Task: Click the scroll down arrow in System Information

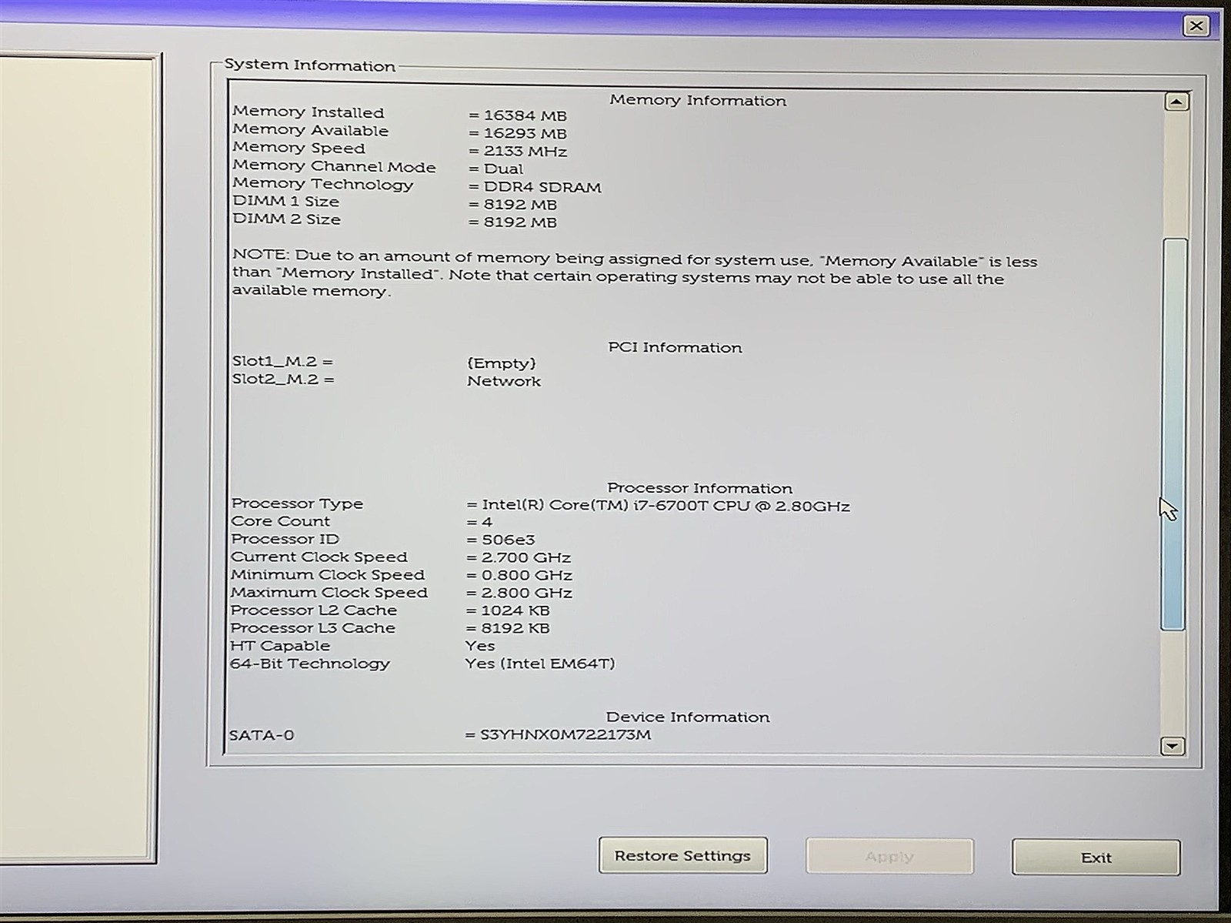Action: [x=1172, y=745]
